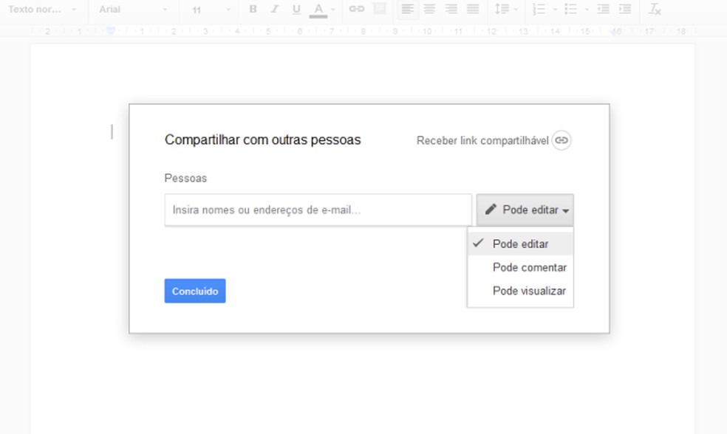This screenshot has width=727, height=434.
Task: Apply italic formatting
Action: pyautogui.click(x=274, y=10)
